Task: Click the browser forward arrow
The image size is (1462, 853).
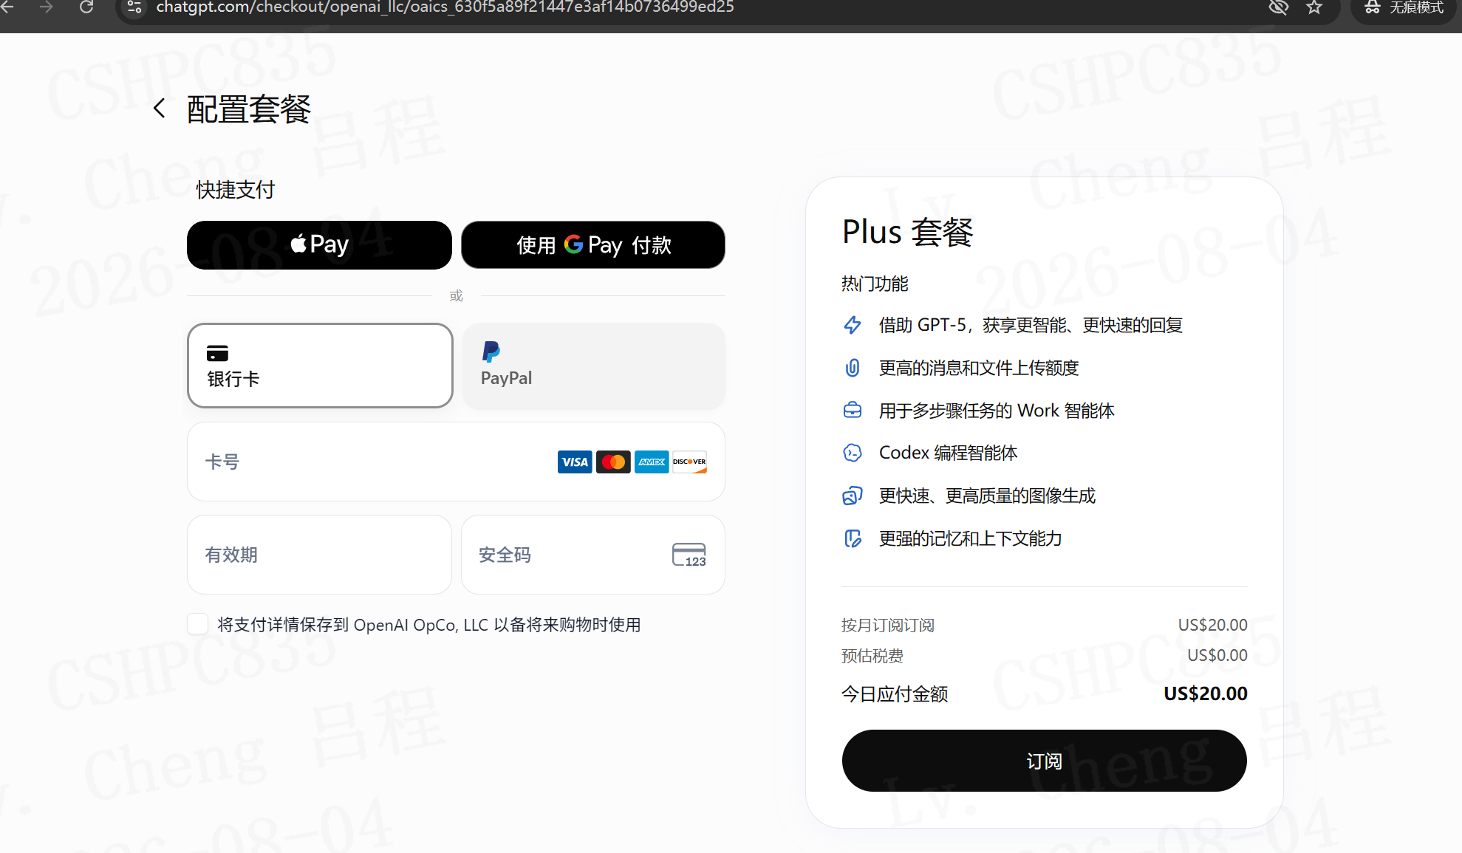Action: pyautogui.click(x=47, y=7)
